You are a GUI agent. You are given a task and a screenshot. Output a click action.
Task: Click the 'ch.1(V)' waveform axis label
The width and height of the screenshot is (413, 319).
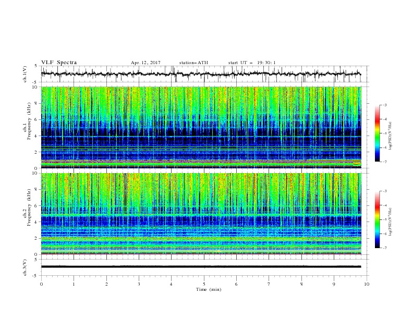click(x=25, y=74)
